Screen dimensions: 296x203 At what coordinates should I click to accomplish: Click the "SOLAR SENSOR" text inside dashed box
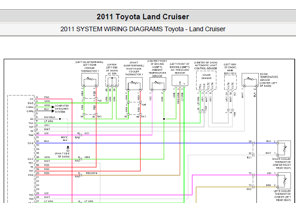point(206,76)
